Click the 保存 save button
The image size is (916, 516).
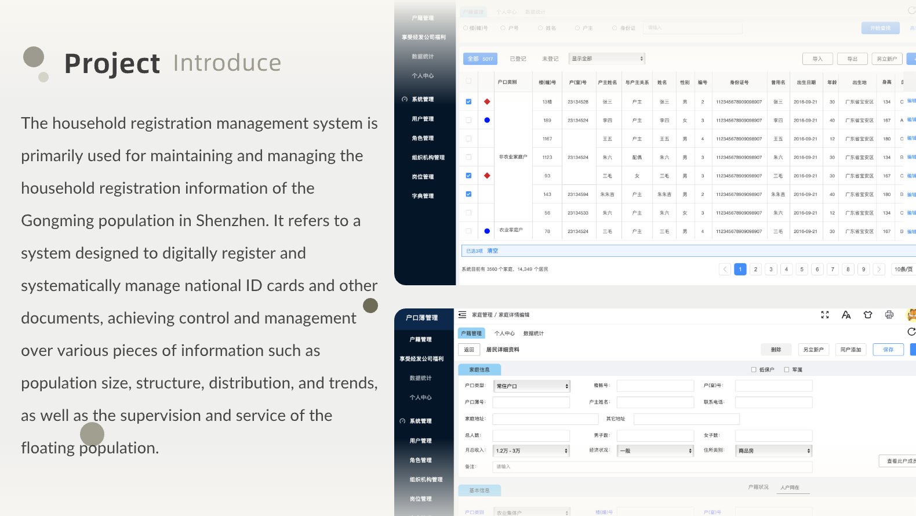(888, 350)
